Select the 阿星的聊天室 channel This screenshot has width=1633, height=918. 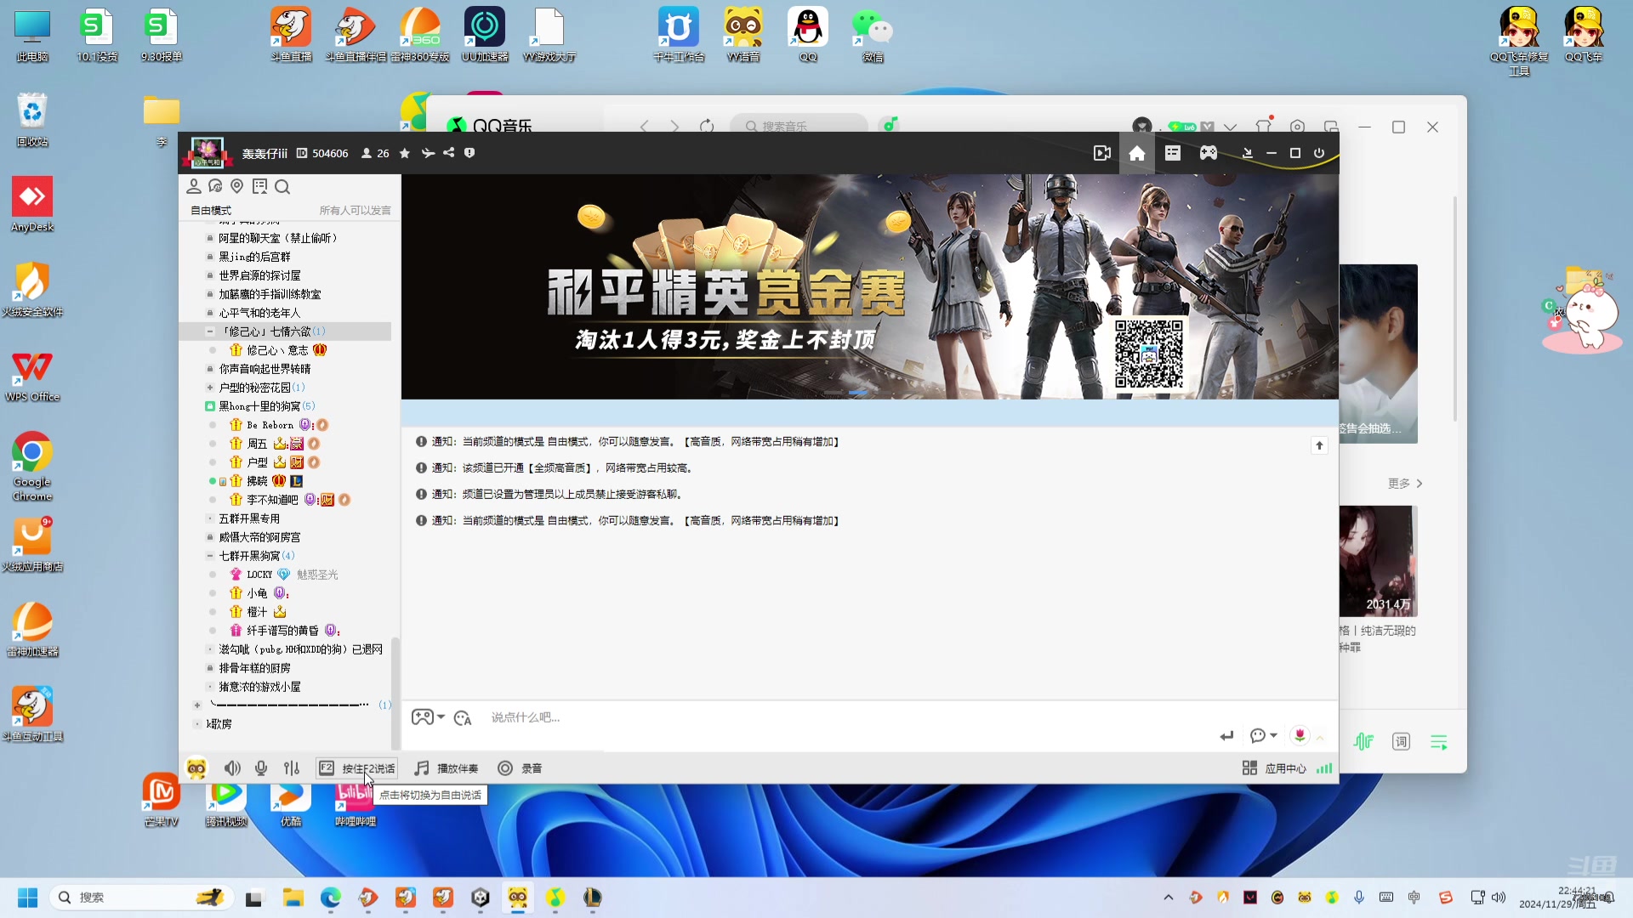click(x=278, y=238)
